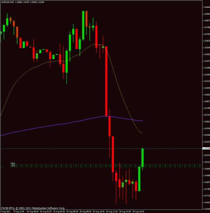Click the 1.4221 price scale label

[207, 155]
